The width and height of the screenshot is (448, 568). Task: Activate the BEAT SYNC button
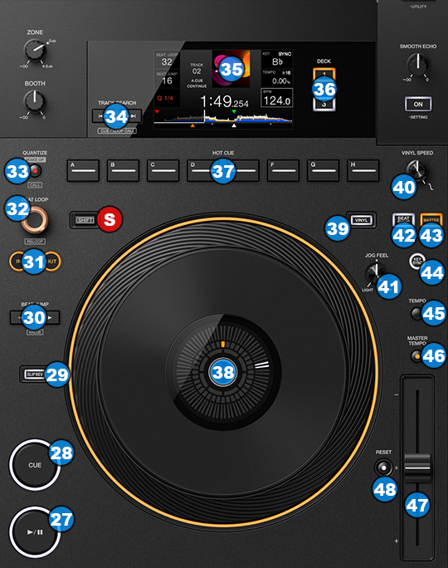click(x=403, y=220)
